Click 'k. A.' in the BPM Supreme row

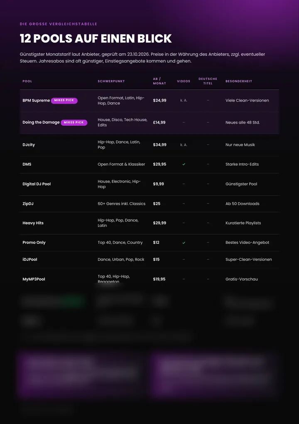[x=184, y=100]
